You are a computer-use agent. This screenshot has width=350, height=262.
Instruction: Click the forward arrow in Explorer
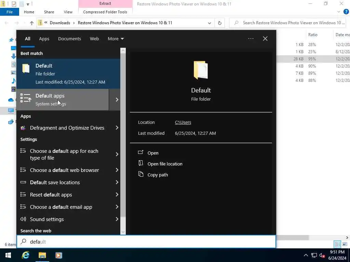coord(16,23)
